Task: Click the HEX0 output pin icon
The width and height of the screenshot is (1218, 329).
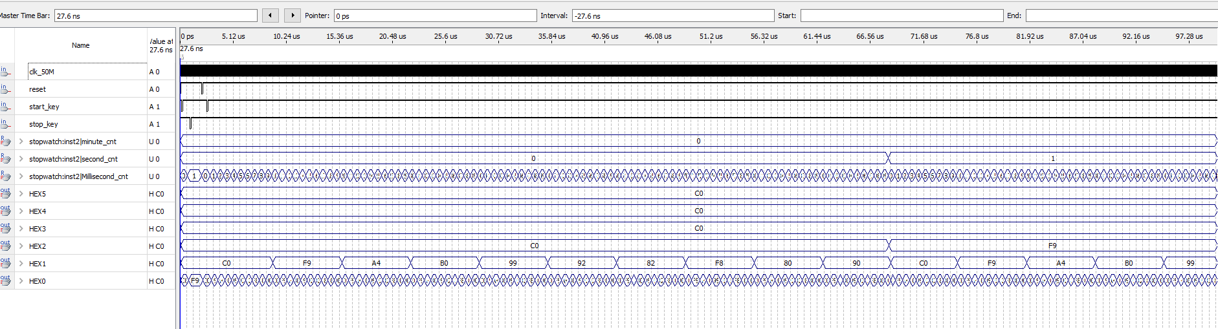Action: coord(6,281)
